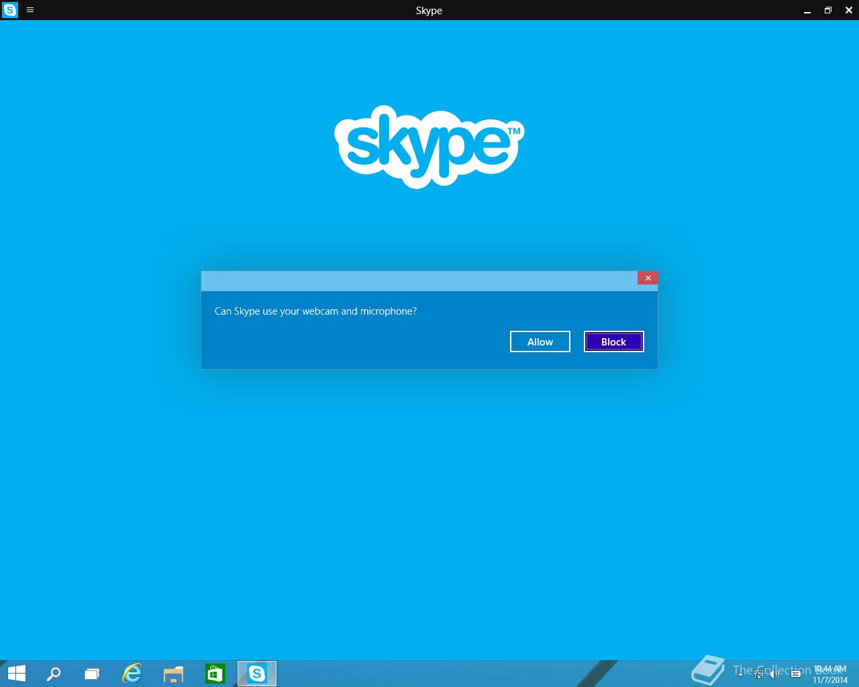The height and width of the screenshot is (687, 859).
Task: Close the webcam permission dialog
Action: 648,278
